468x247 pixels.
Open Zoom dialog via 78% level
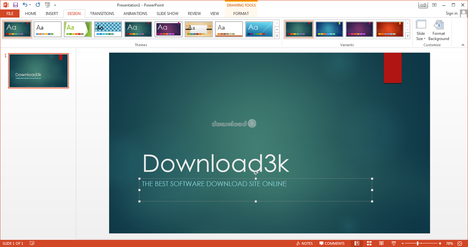[x=449, y=243]
